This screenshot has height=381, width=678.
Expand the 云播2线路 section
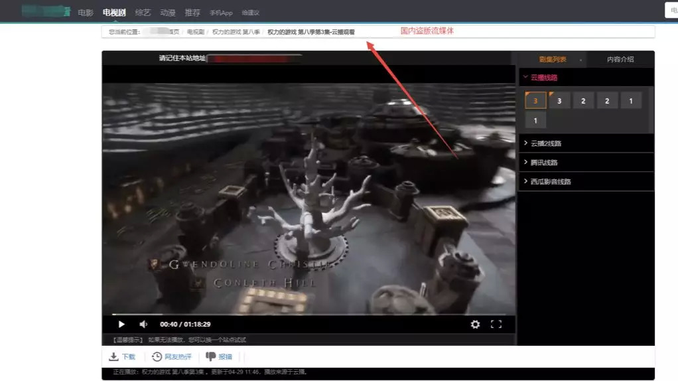pos(586,143)
